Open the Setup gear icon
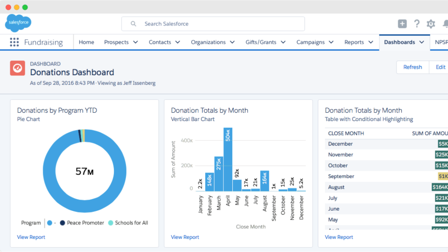The height and width of the screenshot is (252, 448). tap(431, 24)
